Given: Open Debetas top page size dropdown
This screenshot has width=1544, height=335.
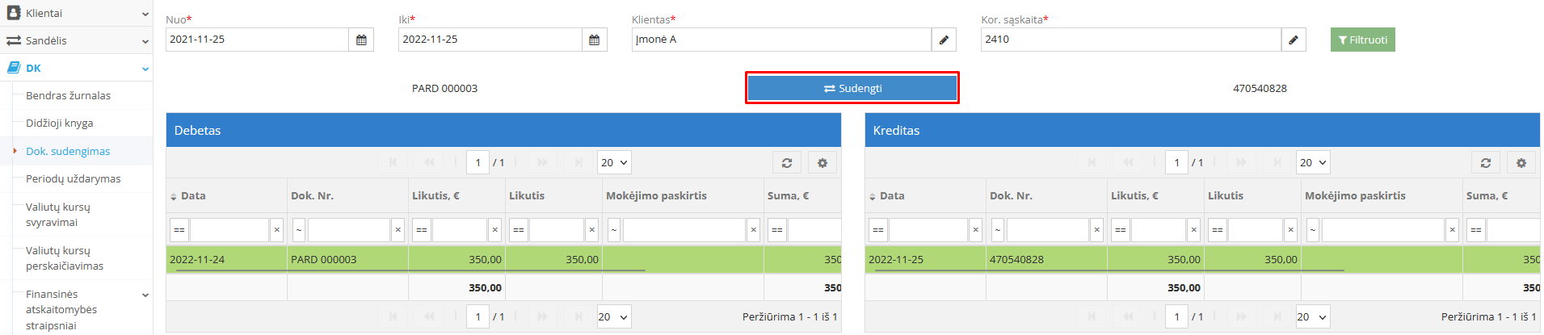Looking at the screenshot, I should coord(614,163).
